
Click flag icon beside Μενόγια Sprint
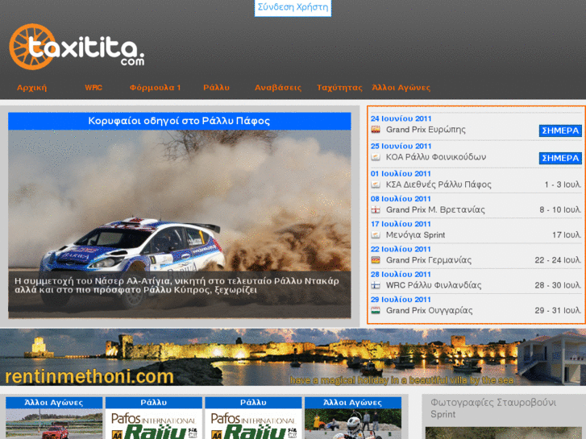click(376, 235)
